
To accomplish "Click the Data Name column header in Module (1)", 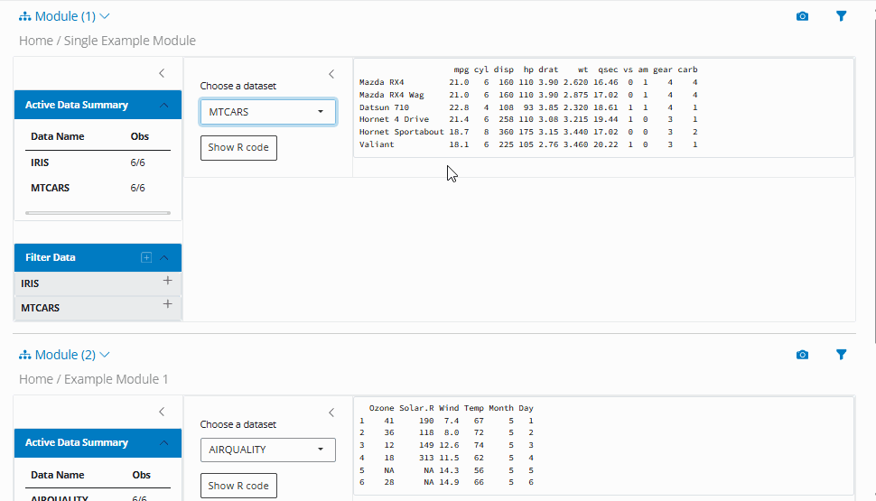I will pos(58,136).
